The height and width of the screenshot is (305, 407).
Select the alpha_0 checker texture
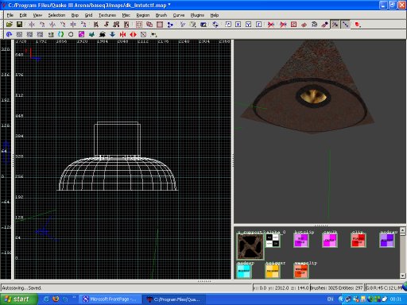(x=273, y=241)
